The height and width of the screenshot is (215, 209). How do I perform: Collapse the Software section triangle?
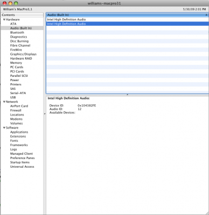click(x=4, y=128)
